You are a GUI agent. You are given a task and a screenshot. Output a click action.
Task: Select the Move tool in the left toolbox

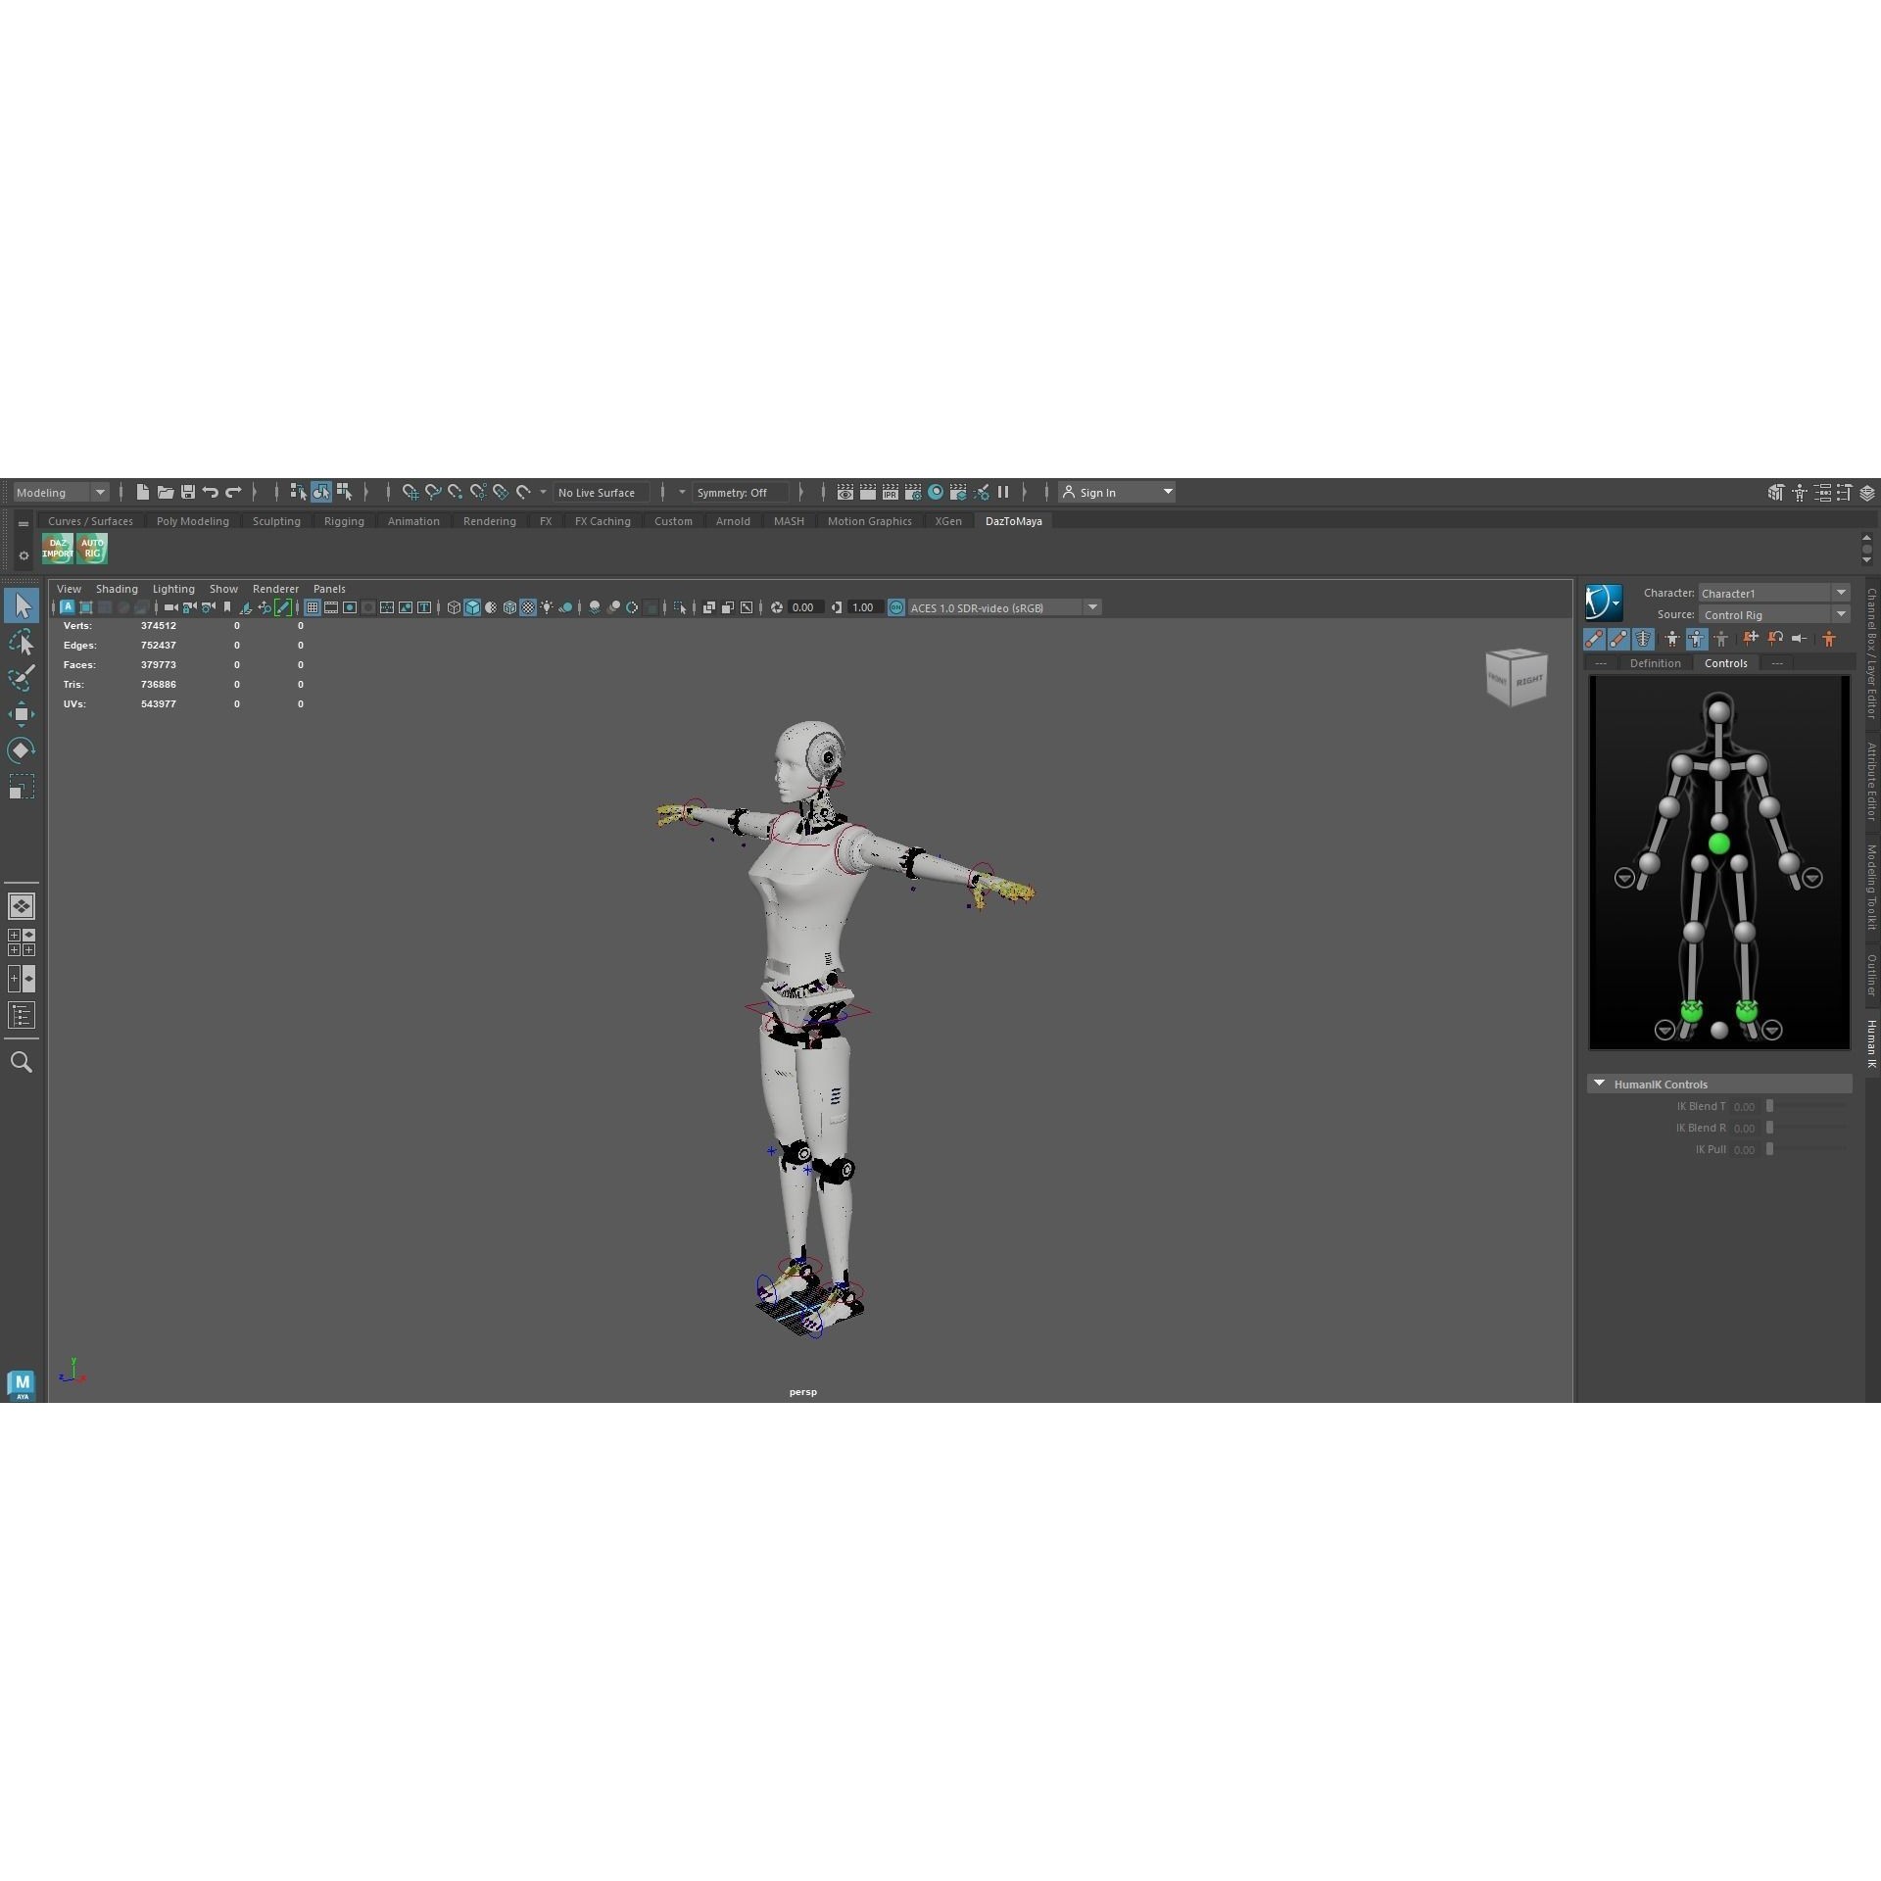(x=22, y=712)
